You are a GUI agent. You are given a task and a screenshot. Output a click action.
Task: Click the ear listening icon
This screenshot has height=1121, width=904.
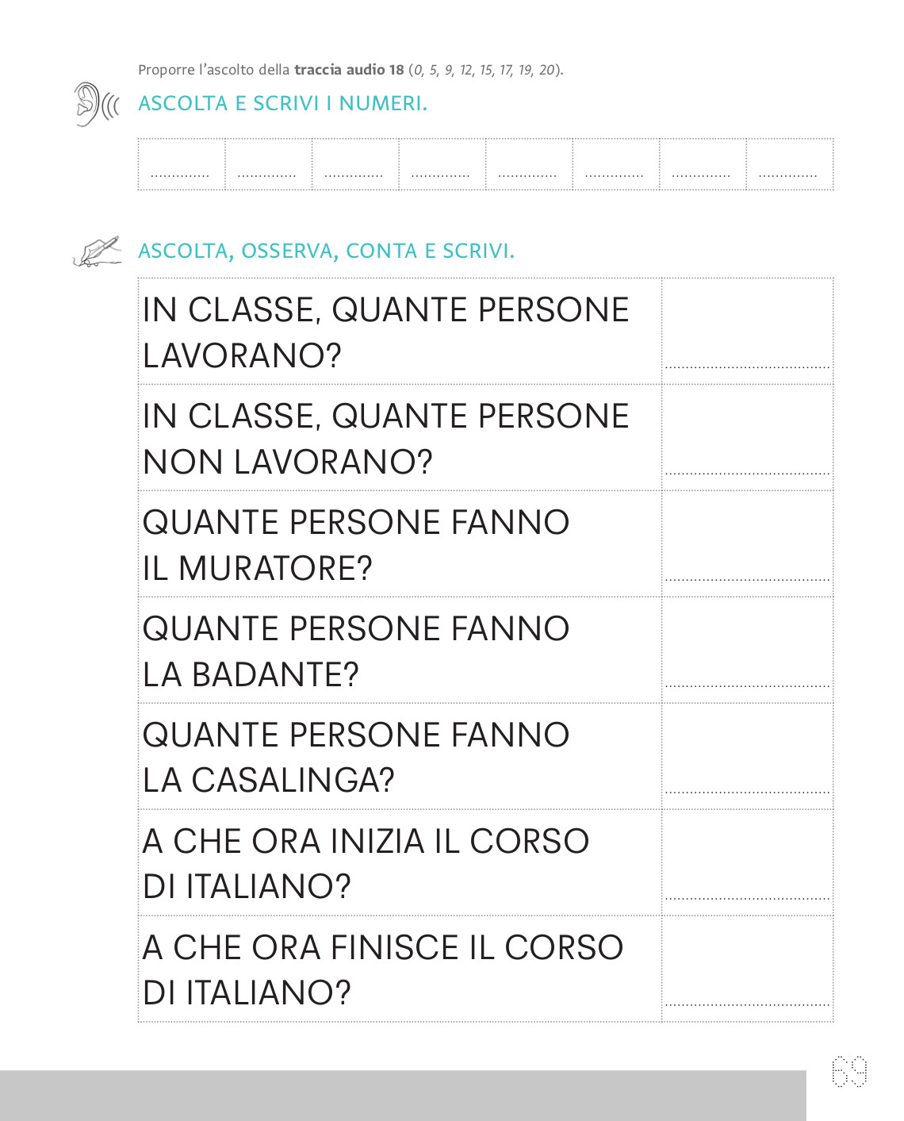[x=96, y=104]
